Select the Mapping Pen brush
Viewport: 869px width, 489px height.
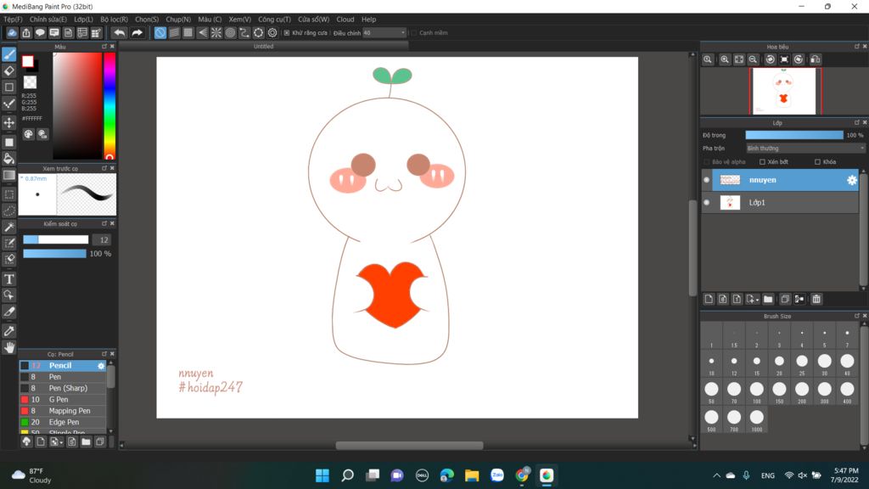tap(63, 411)
